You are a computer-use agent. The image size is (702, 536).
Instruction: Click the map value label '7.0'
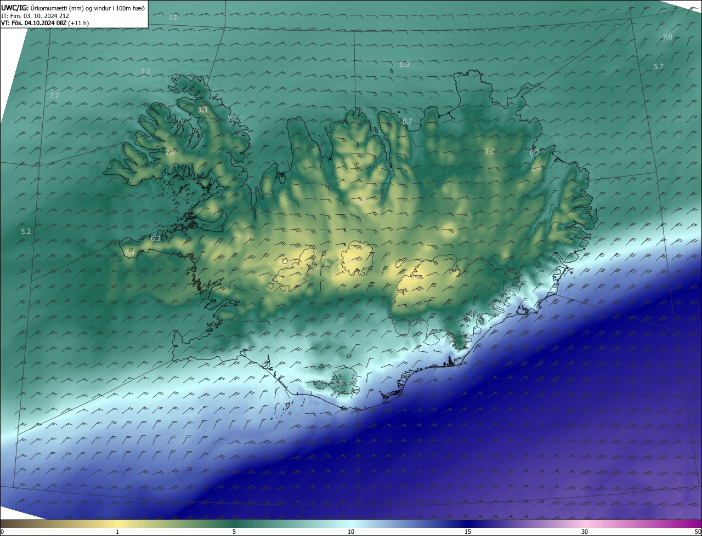tap(667, 37)
